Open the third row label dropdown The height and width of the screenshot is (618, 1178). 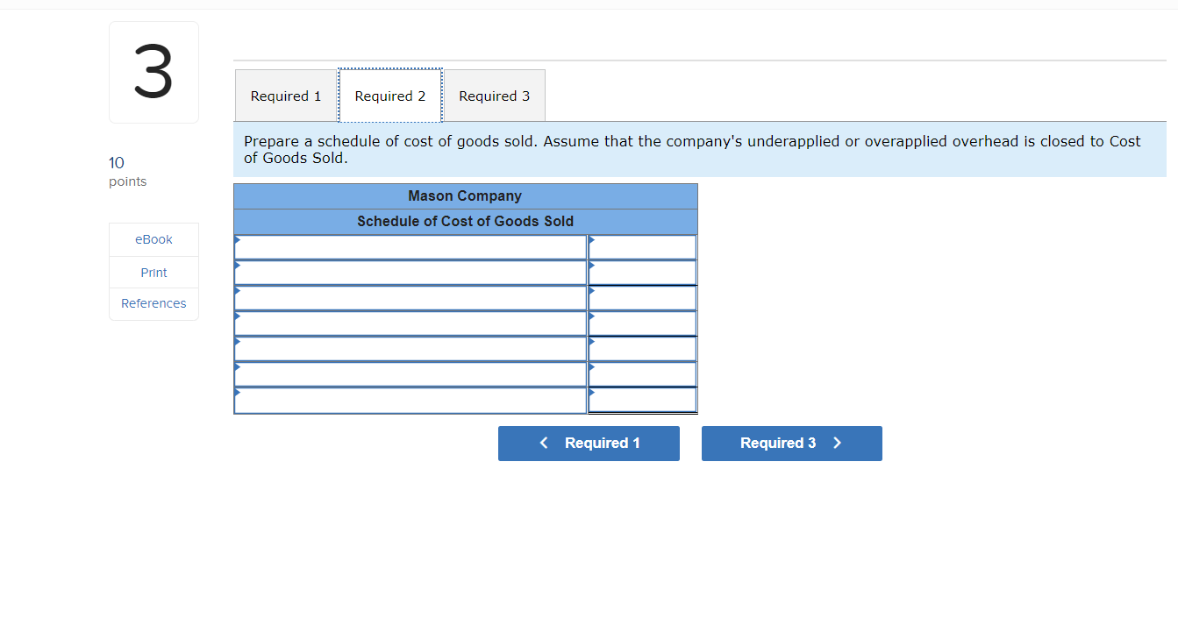pos(410,297)
